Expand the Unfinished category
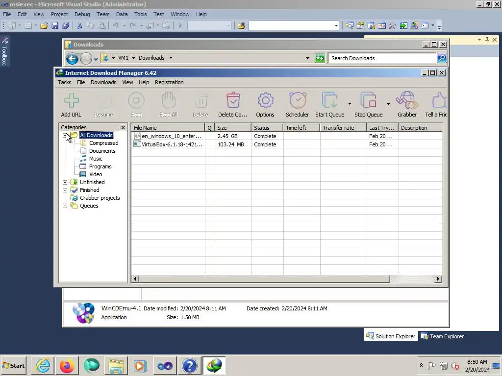The height and width of the screenshot is (376, 502). (x=65, y=182)
